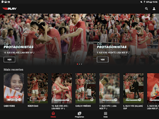Viewport: 159px width, 119px height.
Task: Tap the chat notification icon in status bar
Action: click(x=2, y=2)
